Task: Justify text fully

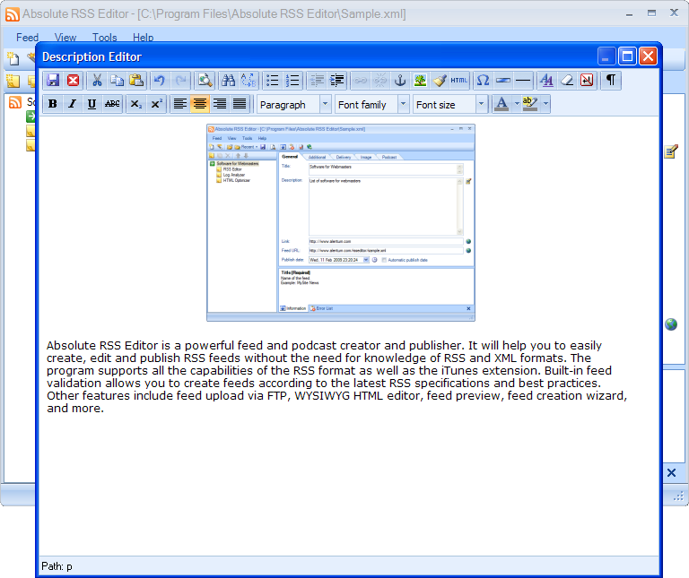Action: (240, 104)
